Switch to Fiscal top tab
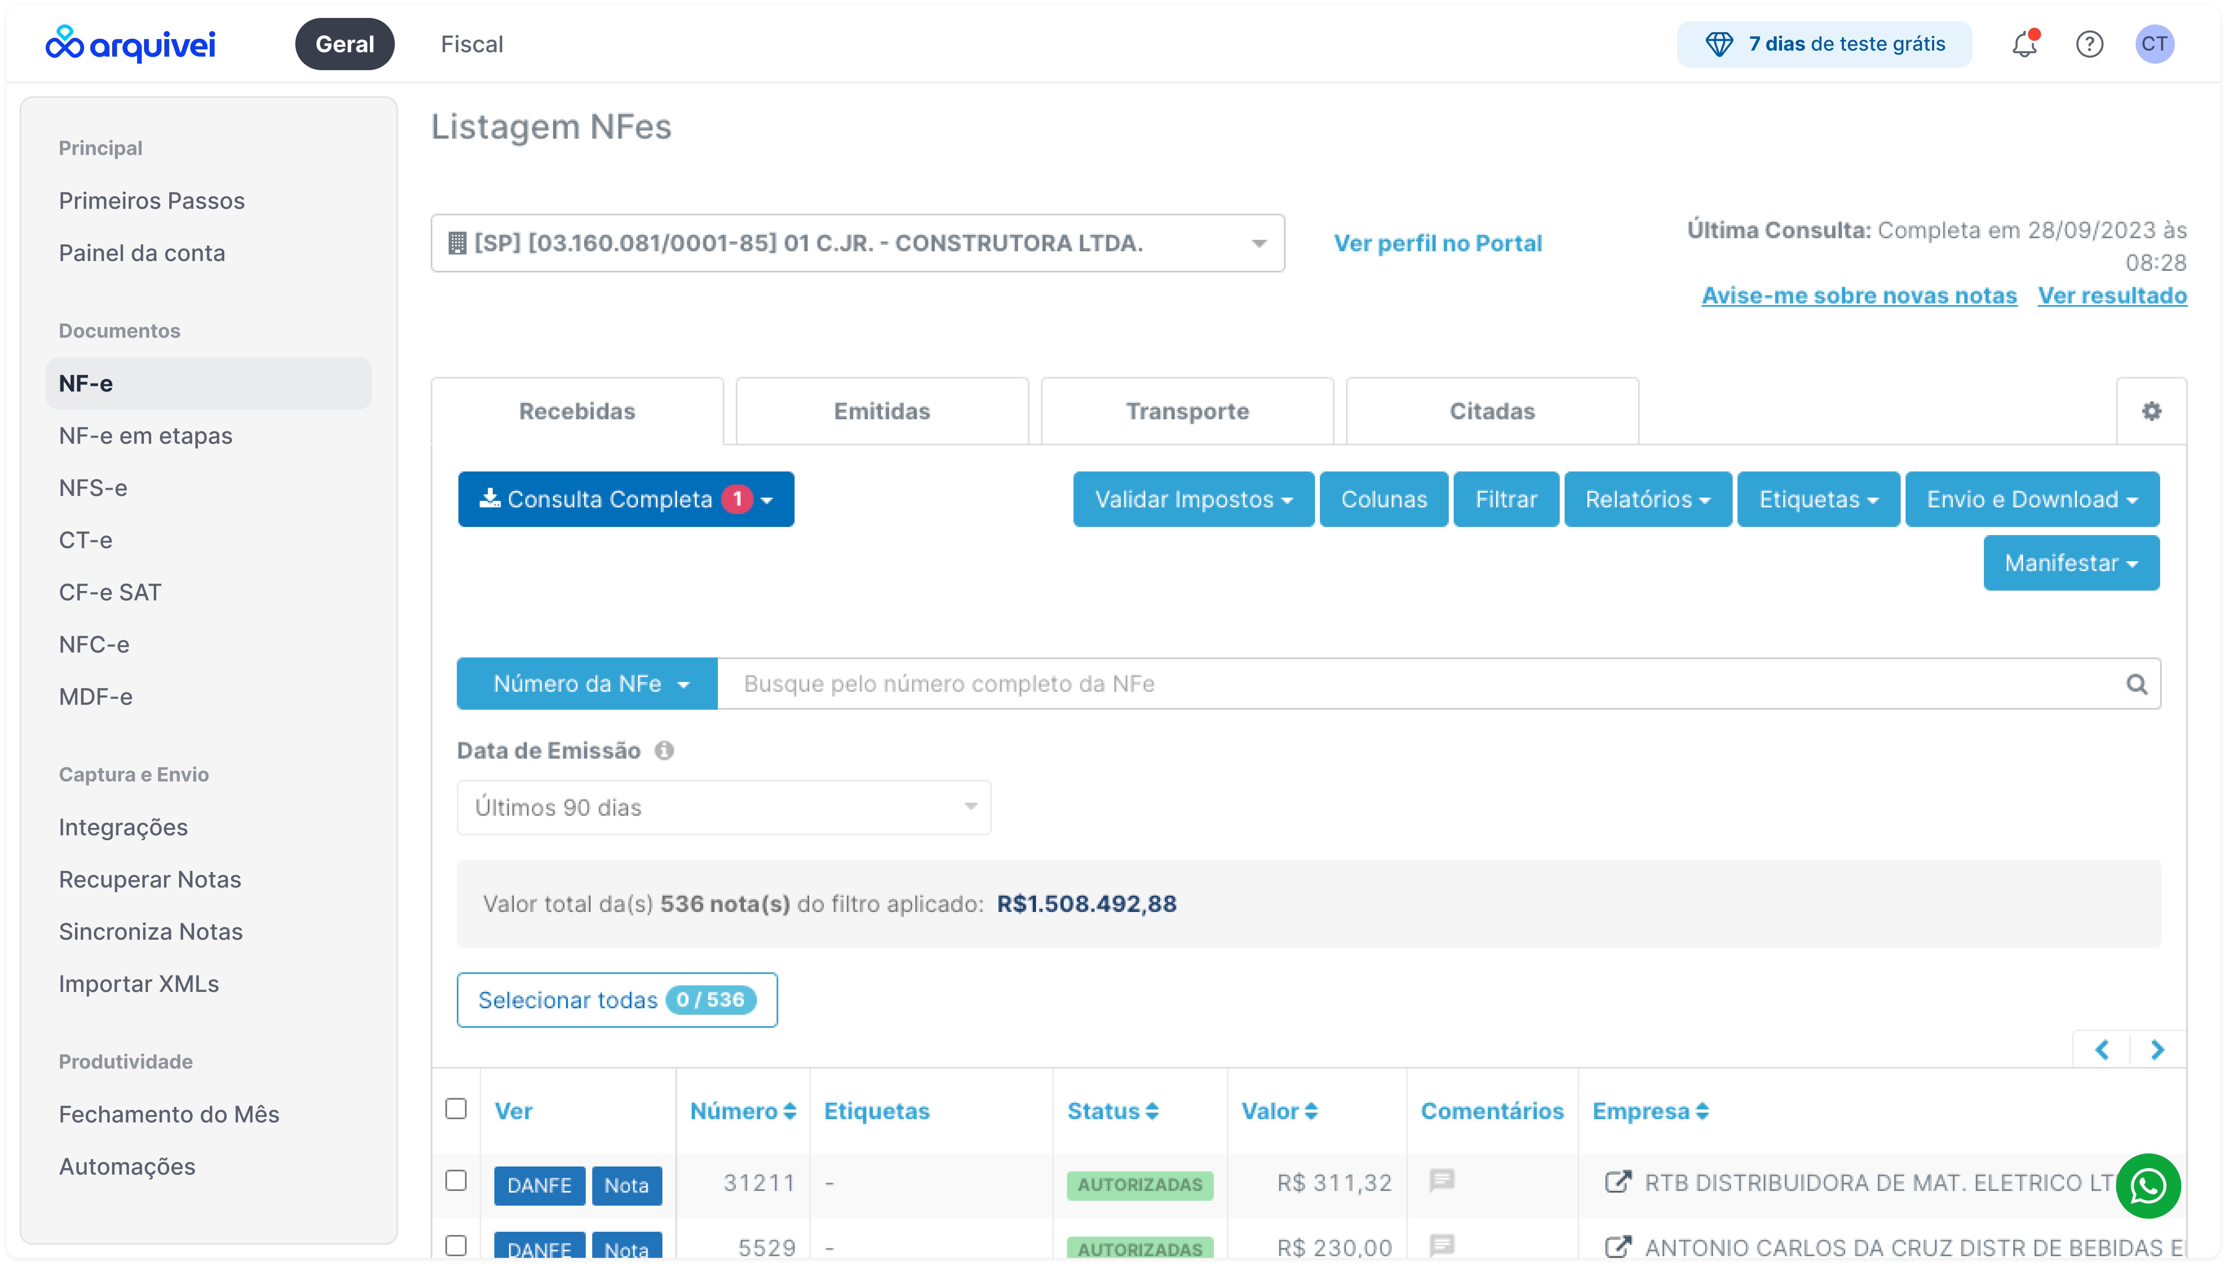Viewport: 2227px width, 1266px height. [x=471, y=44]
